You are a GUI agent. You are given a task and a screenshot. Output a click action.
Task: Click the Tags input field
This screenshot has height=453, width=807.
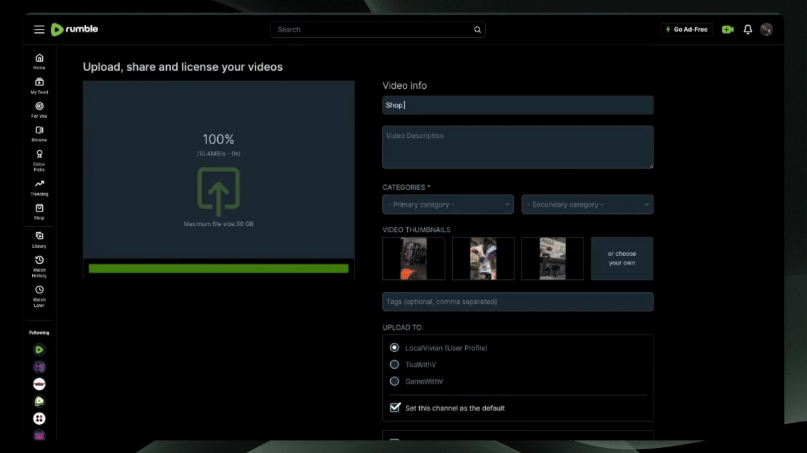518,301
